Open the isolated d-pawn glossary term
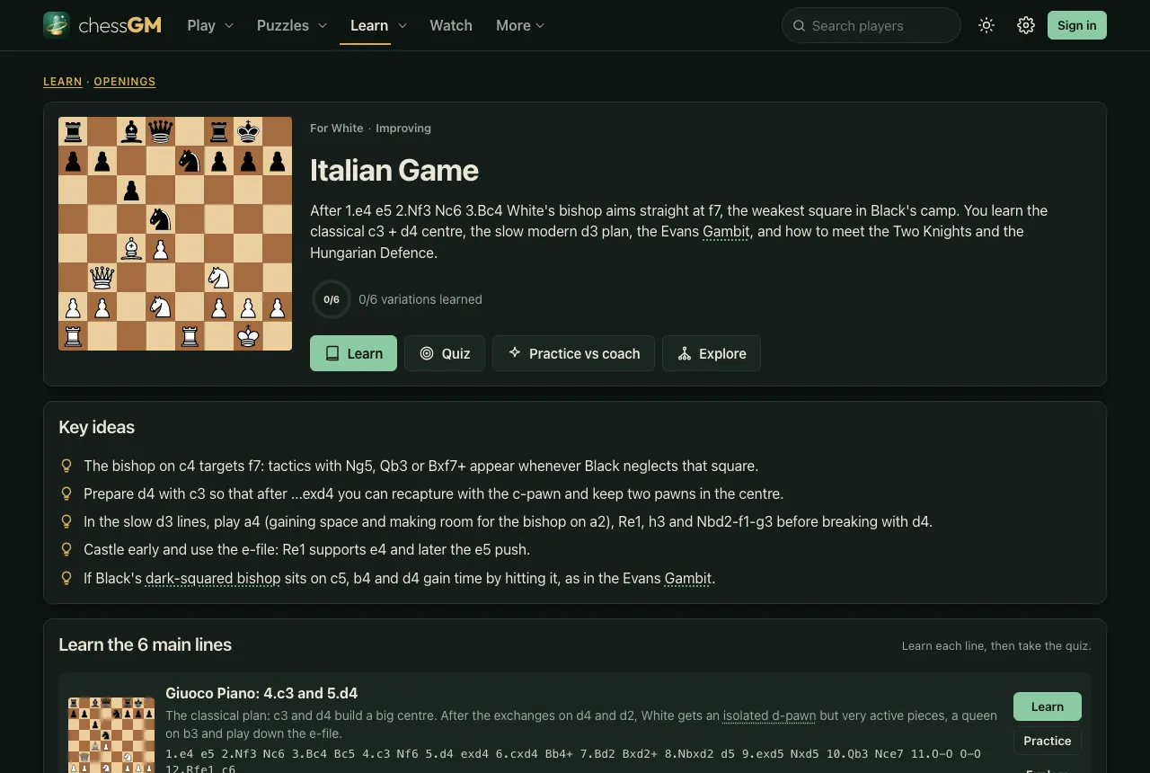Screen dimensions: 1150x773 (x=769, y=715)
